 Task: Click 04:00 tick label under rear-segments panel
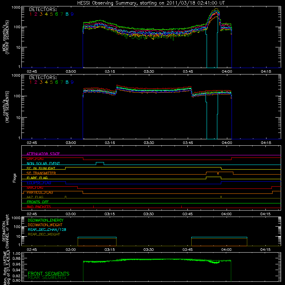coord(227,143)
